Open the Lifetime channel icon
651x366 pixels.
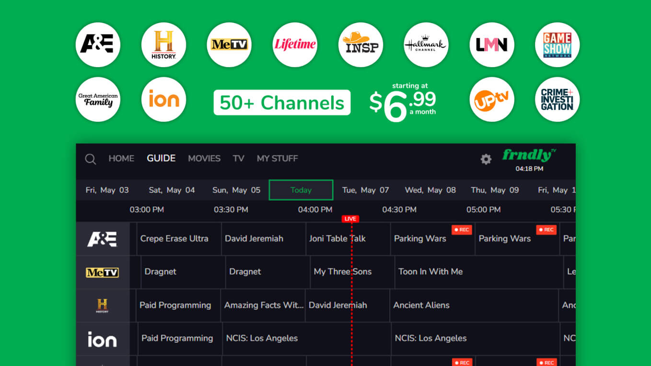294,45
